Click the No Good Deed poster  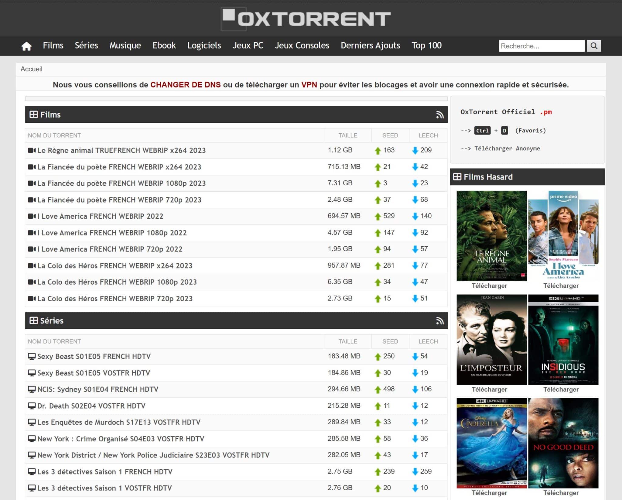point(563,443)
